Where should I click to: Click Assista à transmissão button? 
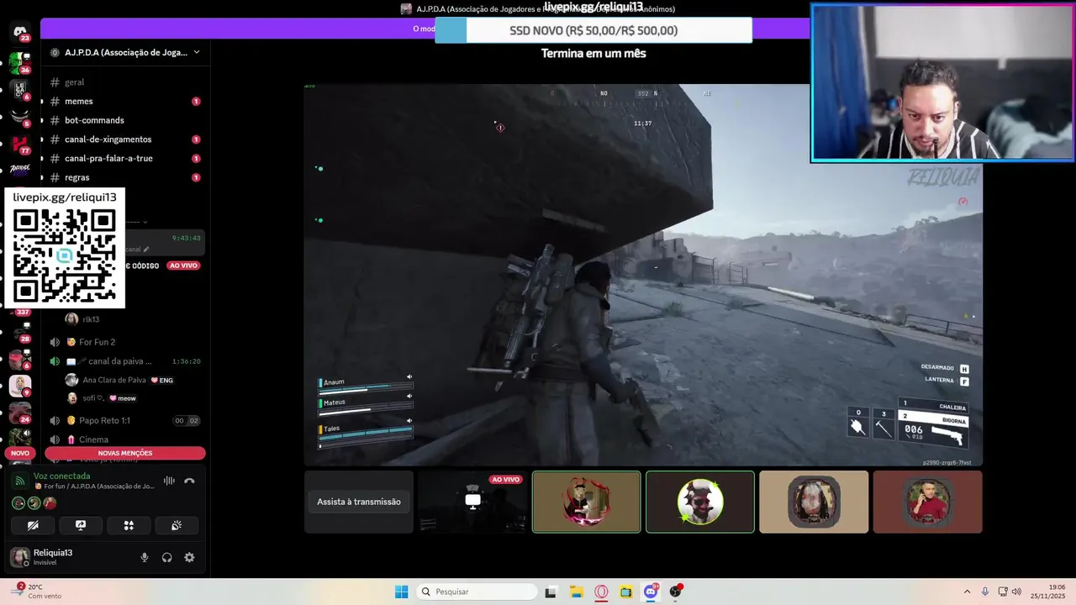(359, 502)
